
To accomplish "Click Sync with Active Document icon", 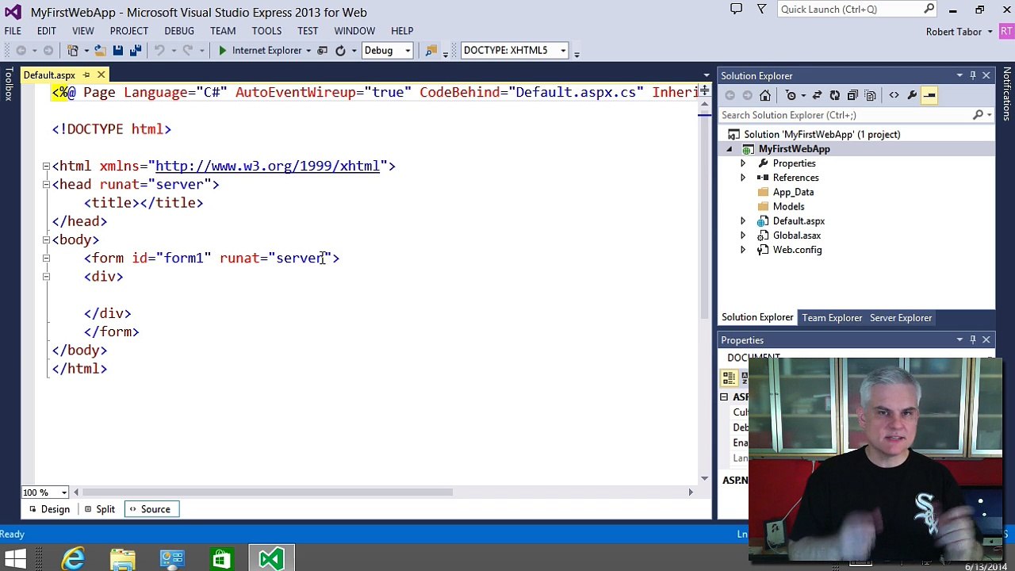I will 817,95.
